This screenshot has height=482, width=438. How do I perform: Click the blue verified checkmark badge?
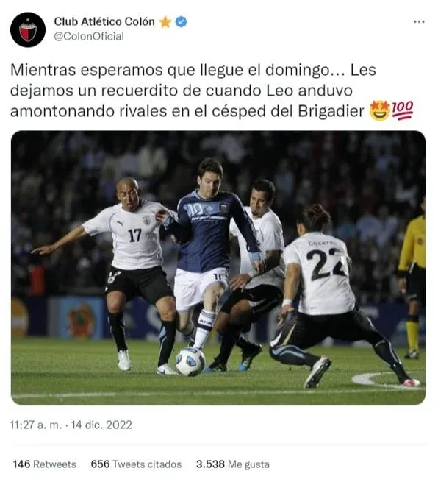(182, 22)
